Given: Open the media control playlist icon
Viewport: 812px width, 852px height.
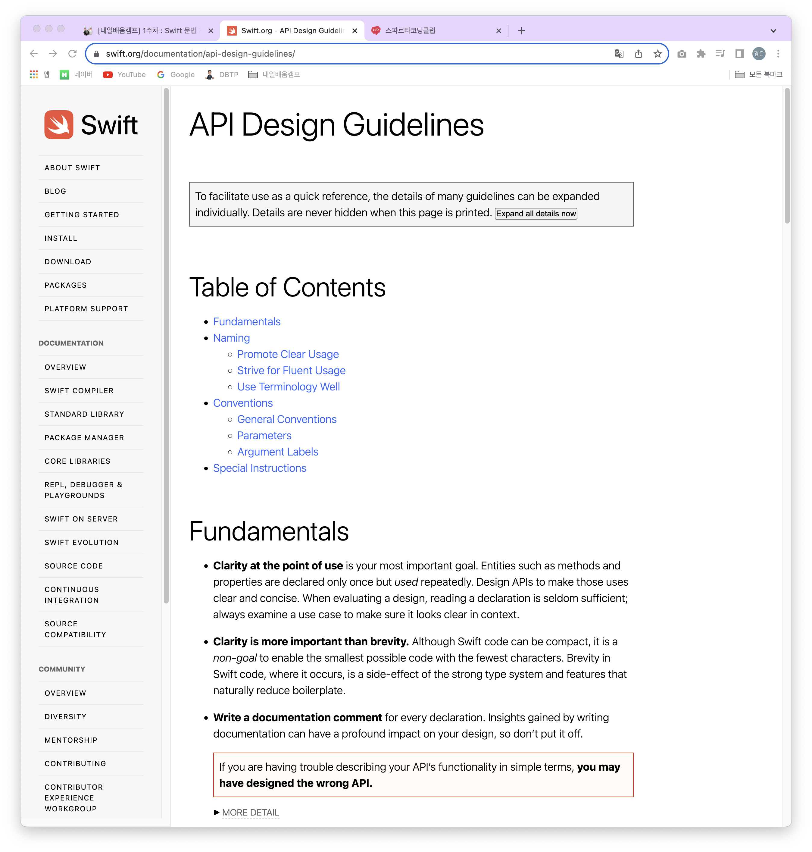Looking at the screenshot, I should click(x=720, y=54).
